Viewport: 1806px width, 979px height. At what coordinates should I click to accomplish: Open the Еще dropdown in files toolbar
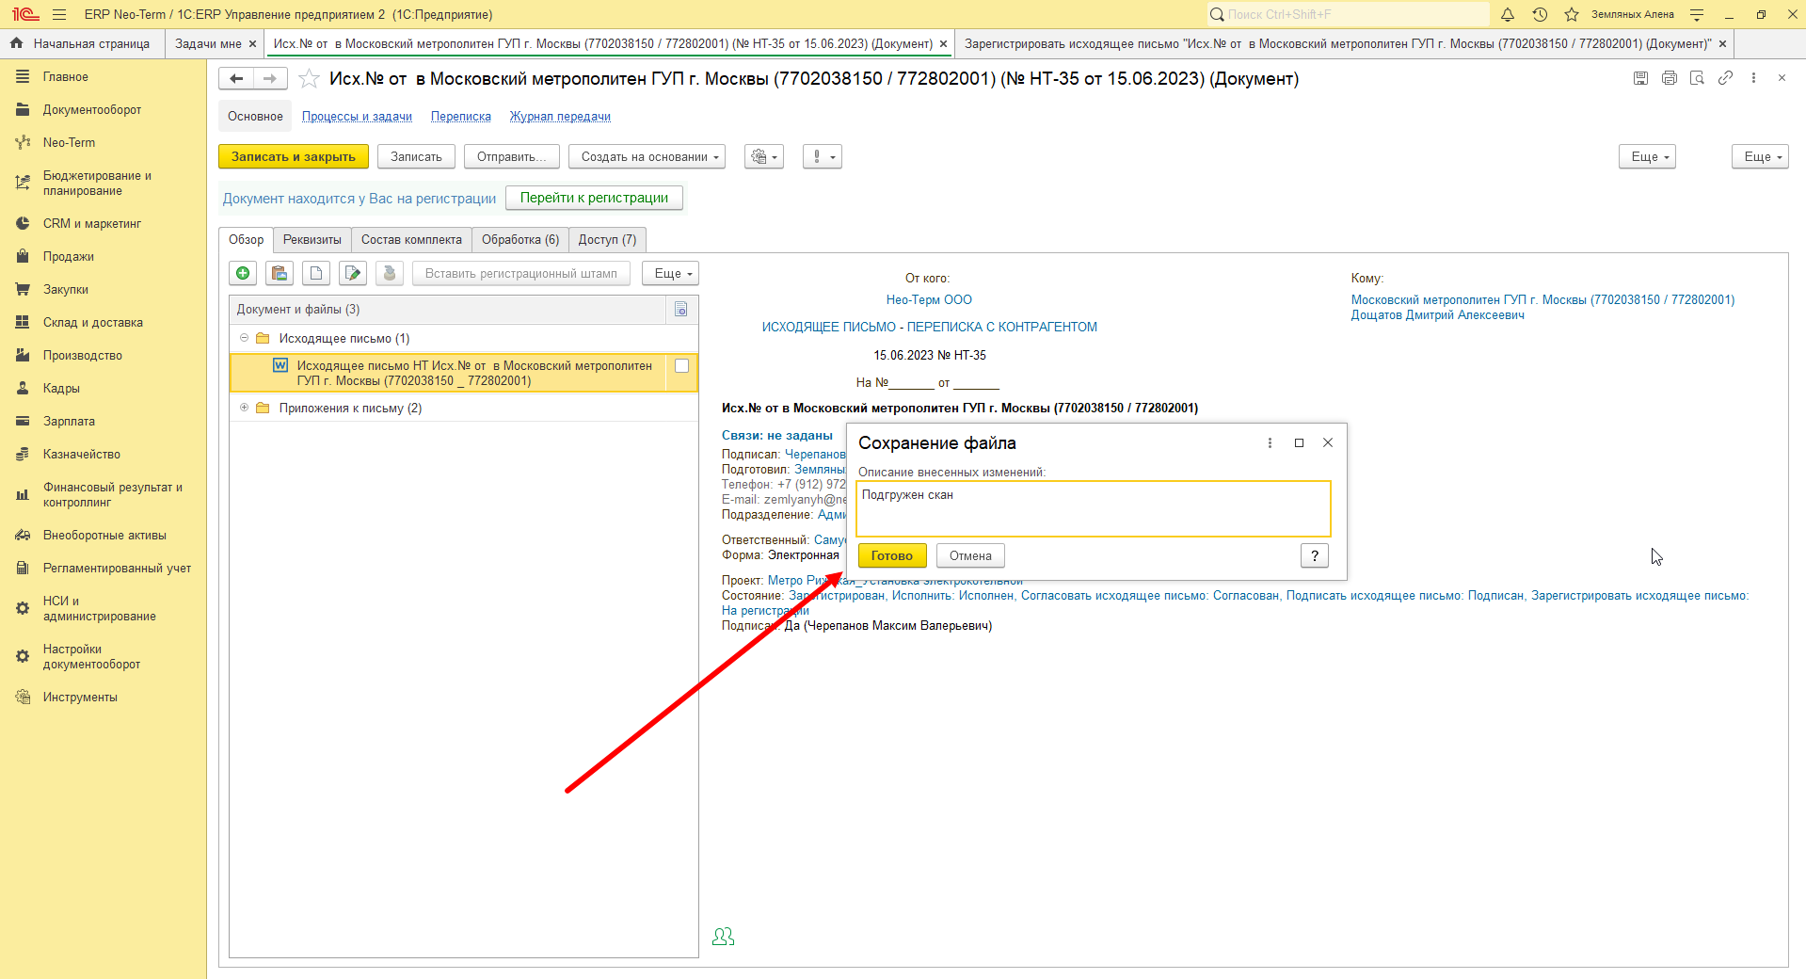click(x=671, y=273)
